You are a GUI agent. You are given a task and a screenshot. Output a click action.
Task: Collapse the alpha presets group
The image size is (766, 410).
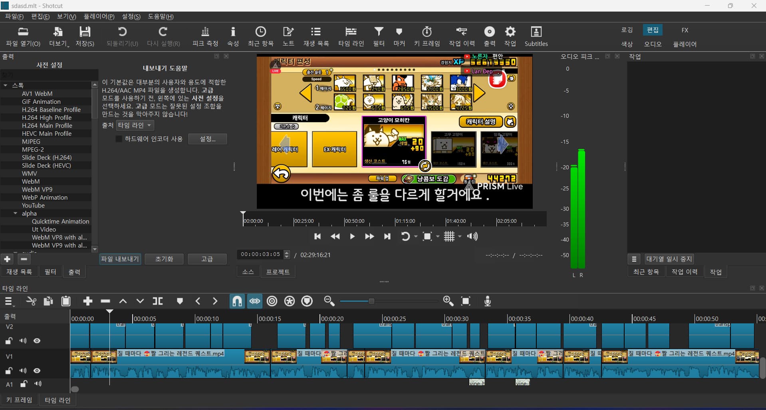[16, 214]
